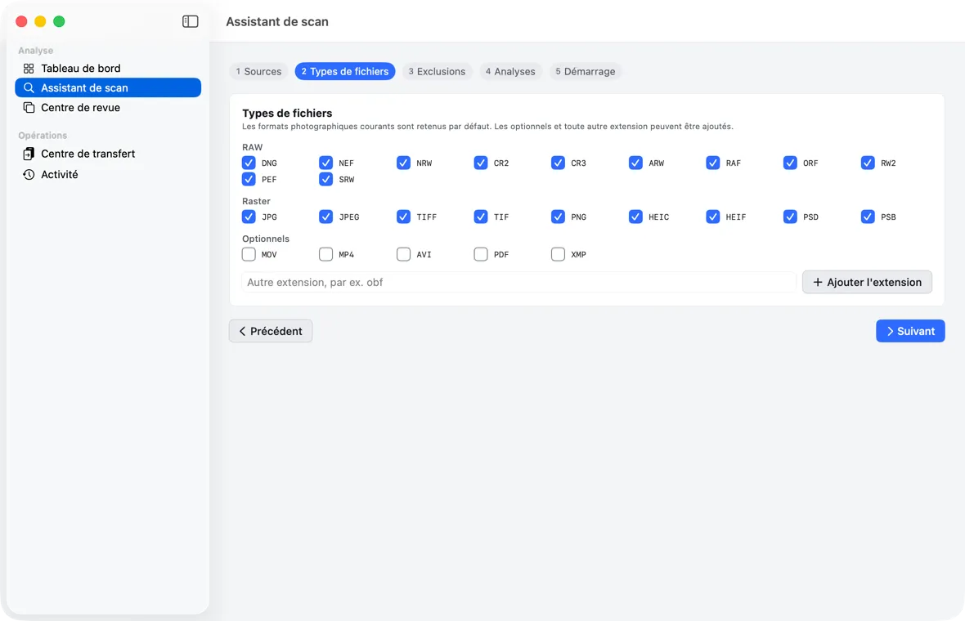Image resolution: width=965 pixels, height=621 pixels.
Task: Show the Activité page
Action: click(108, 175)
